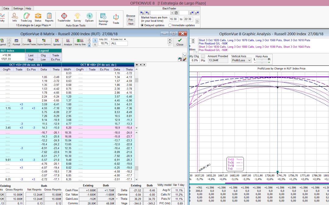Adjust the Horiz Axis L-R slider
Screen dimensions: 329x205
262,60
